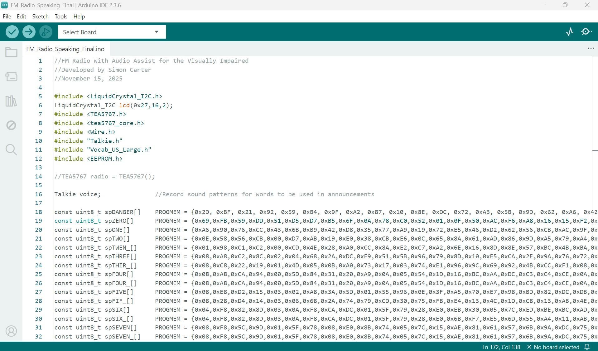Screen dimensions: 598x351
Task: Click line number 32 in the gutter
Action: click(38, 336)
